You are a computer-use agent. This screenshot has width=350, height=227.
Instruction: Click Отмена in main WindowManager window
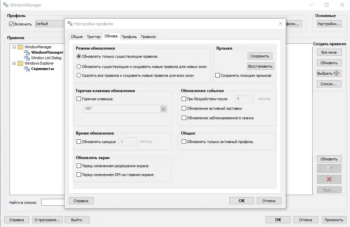coord(305,220)
